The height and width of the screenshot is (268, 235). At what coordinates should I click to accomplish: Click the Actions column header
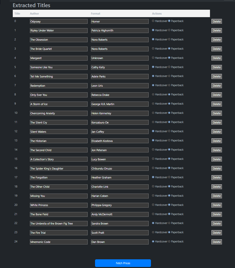[x=157, y=14]
